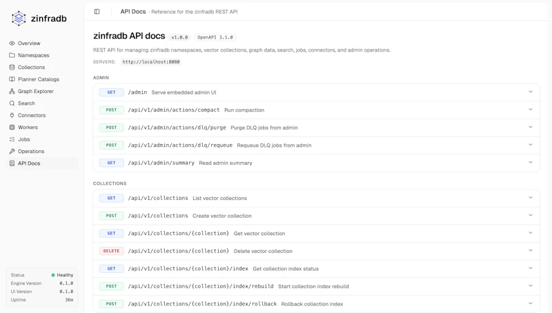552x313 pixels.
Task: Click the Namespaces folder icon
Action: 12,55
